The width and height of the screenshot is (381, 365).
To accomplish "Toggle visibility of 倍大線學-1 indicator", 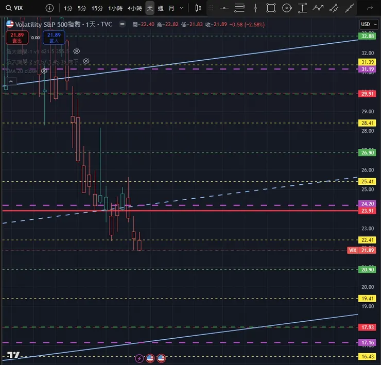I will (x=77, y=51).
